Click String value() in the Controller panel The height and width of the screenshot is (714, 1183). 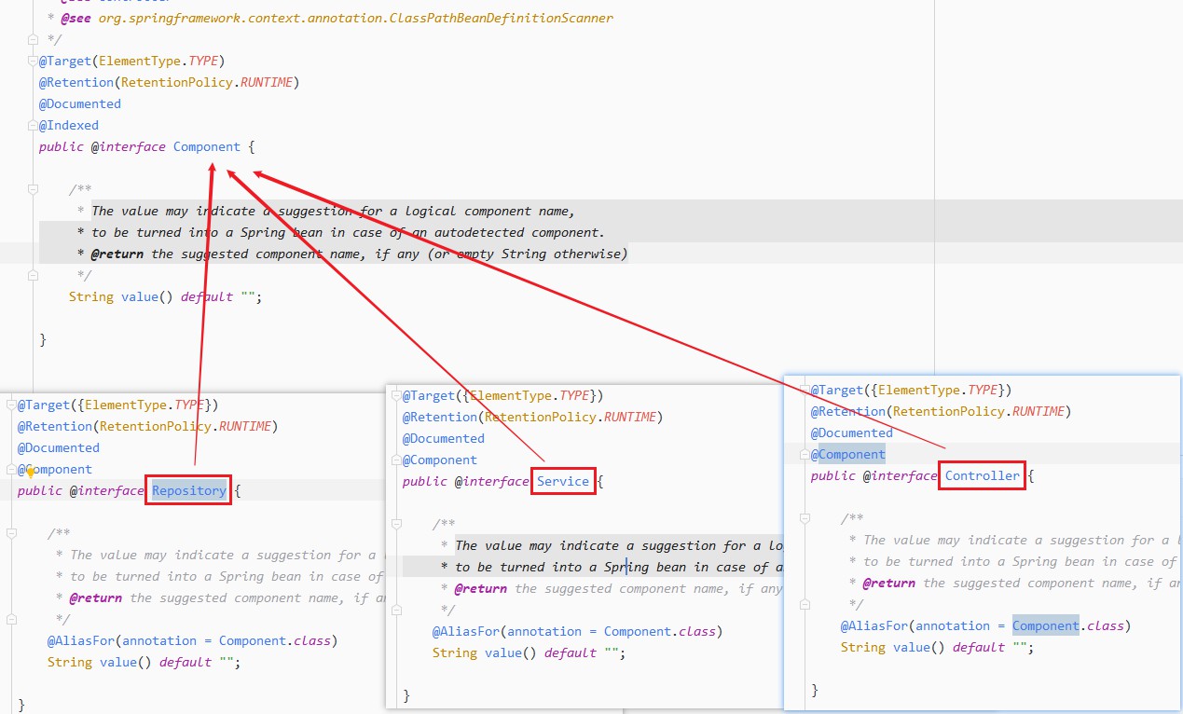(938, 647)
